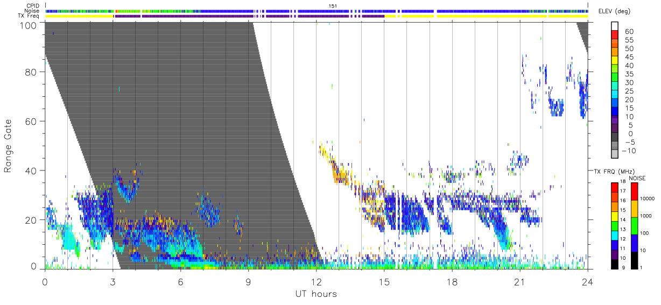661x305 pixels.
Task: Pick the red top swatch on NOISE colorbar
Action: point(635,190)
